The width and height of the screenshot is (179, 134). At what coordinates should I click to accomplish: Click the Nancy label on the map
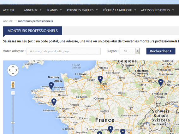[x=143, y=91]
